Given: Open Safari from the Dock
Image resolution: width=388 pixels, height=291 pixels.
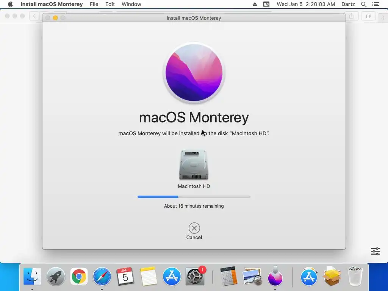Looking at the screenshot, I should 102,276.
